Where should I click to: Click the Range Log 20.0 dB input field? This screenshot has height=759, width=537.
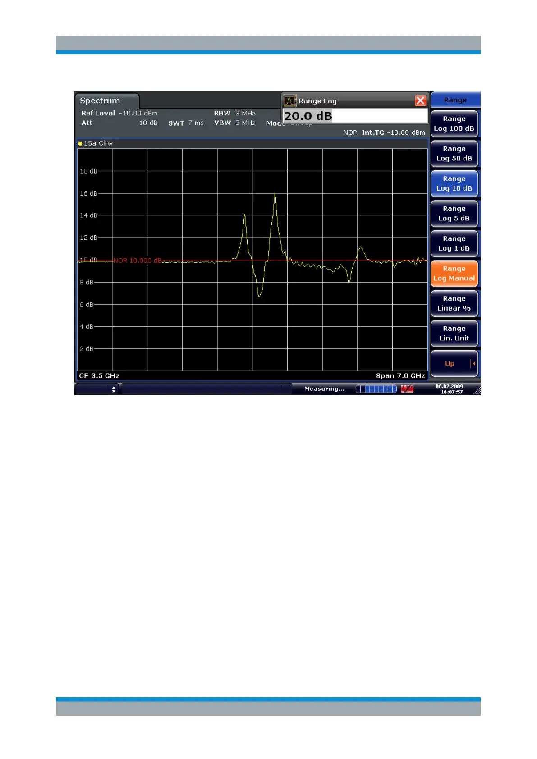[355, 116]
